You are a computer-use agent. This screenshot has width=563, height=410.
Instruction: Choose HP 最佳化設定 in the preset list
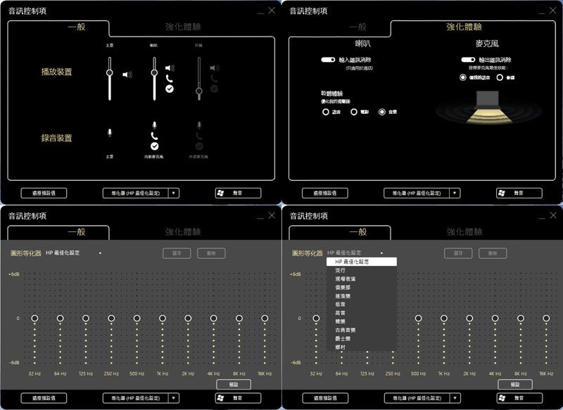[x=362, y=262]
